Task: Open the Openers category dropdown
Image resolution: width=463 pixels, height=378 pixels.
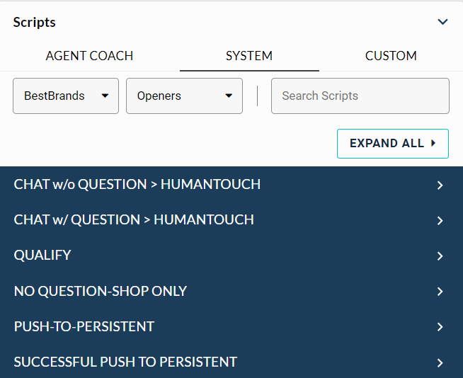Action: (184, 96)
